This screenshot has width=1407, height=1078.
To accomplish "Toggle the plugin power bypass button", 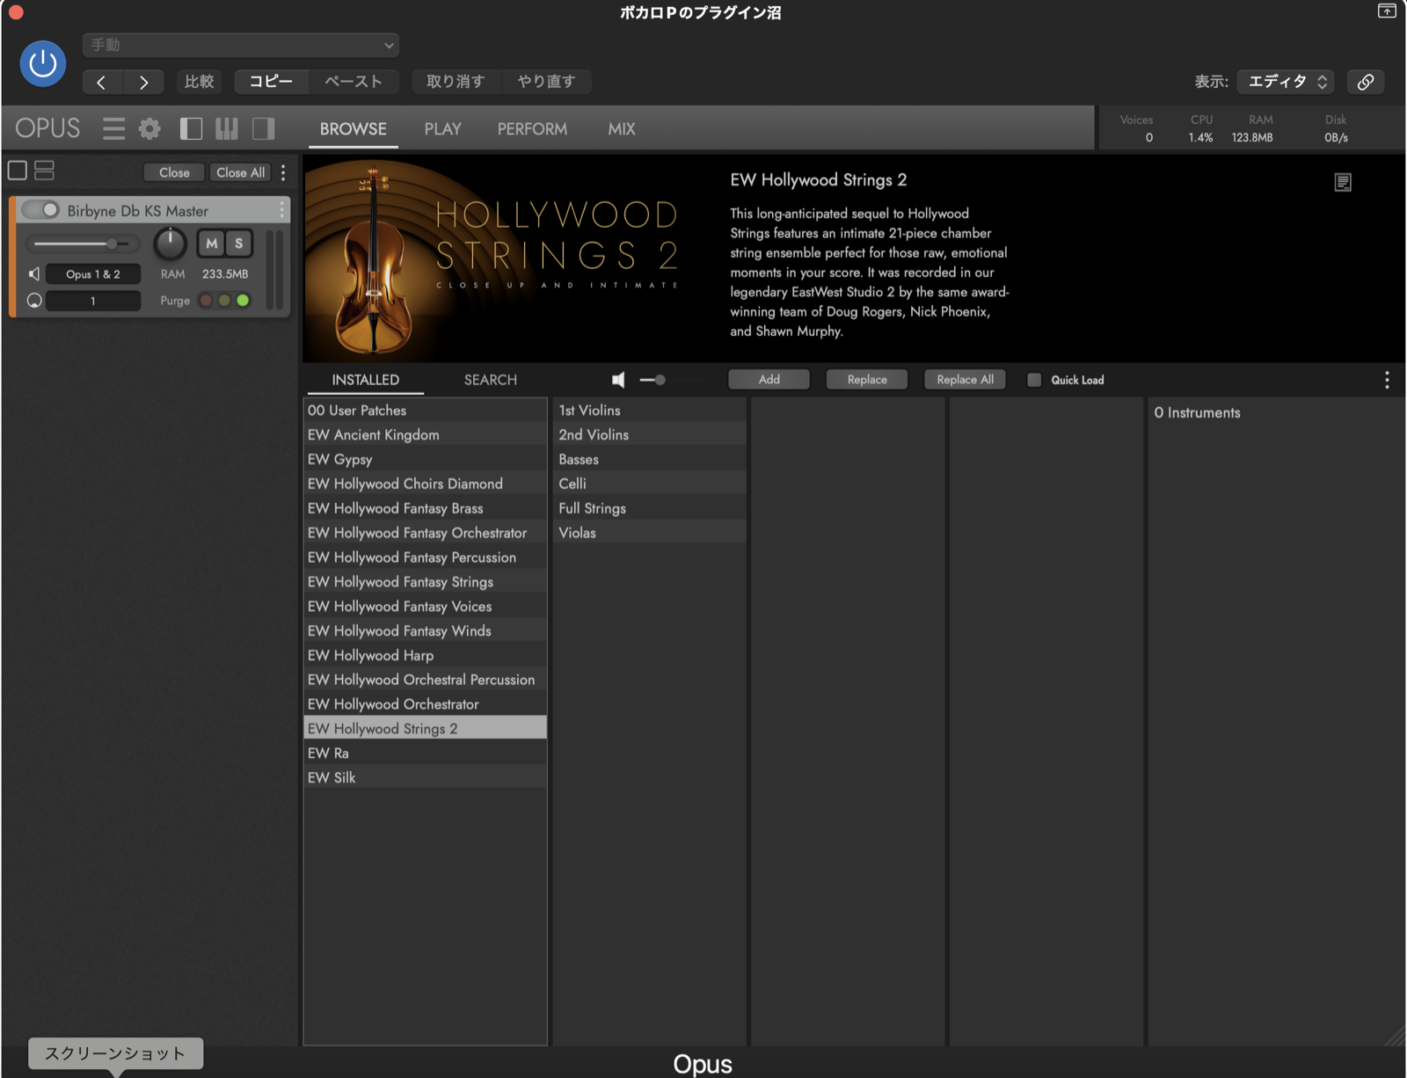I will pos(42,63).
